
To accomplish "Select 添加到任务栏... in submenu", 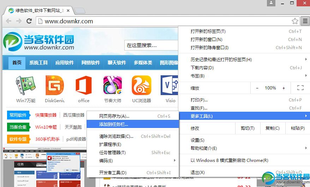I will (x=133, y=124).
